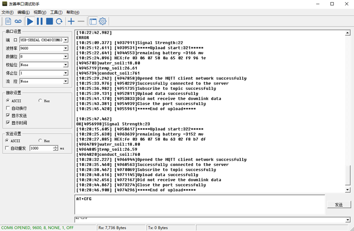This screenshot has height=231, width=354.
Task: Click the log line Upload start:321
Action: pyautogui.click(x=140, y=48)
